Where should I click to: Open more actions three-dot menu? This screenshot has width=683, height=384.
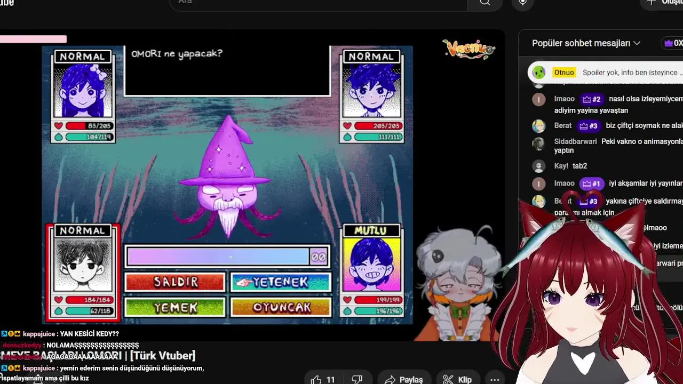pos(495,379)
